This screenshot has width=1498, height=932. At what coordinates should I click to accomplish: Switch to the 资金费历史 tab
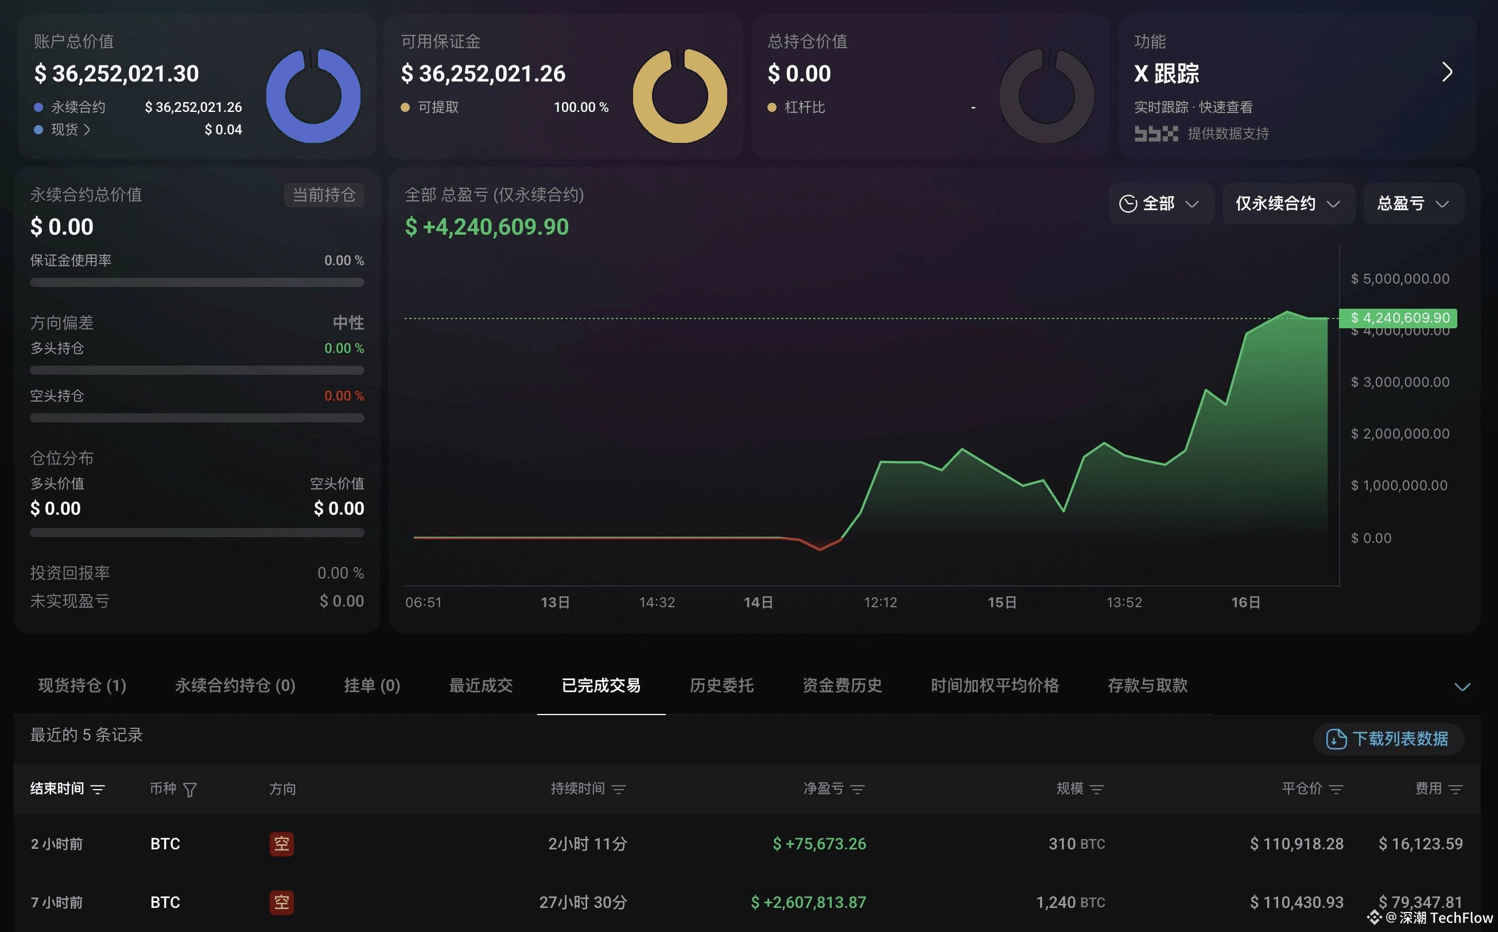(841, 685)
